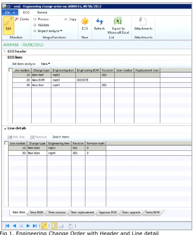Click the Copy function icon
Image resolution: width=193 pixels, height=235 pixels.
66,19
